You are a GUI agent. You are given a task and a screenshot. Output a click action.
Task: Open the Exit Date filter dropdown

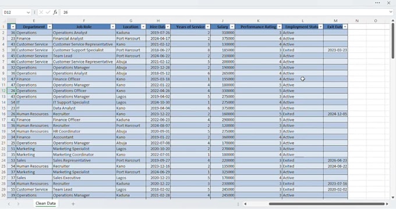(x=345, y=27)
